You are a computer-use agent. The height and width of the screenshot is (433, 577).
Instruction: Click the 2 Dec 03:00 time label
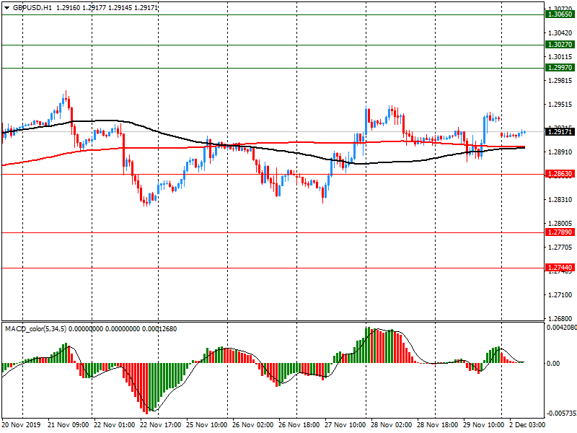tap(529, 425)
